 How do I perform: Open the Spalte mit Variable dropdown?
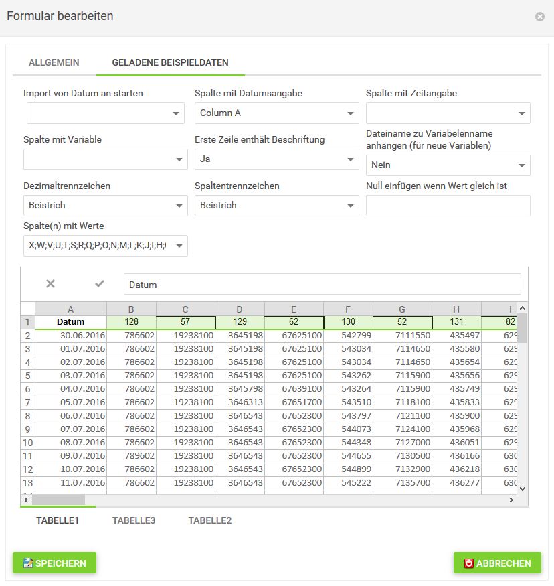tap(106, 159)
